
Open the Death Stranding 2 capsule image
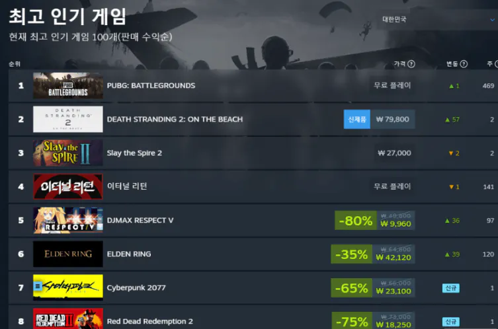click(68, 120)
